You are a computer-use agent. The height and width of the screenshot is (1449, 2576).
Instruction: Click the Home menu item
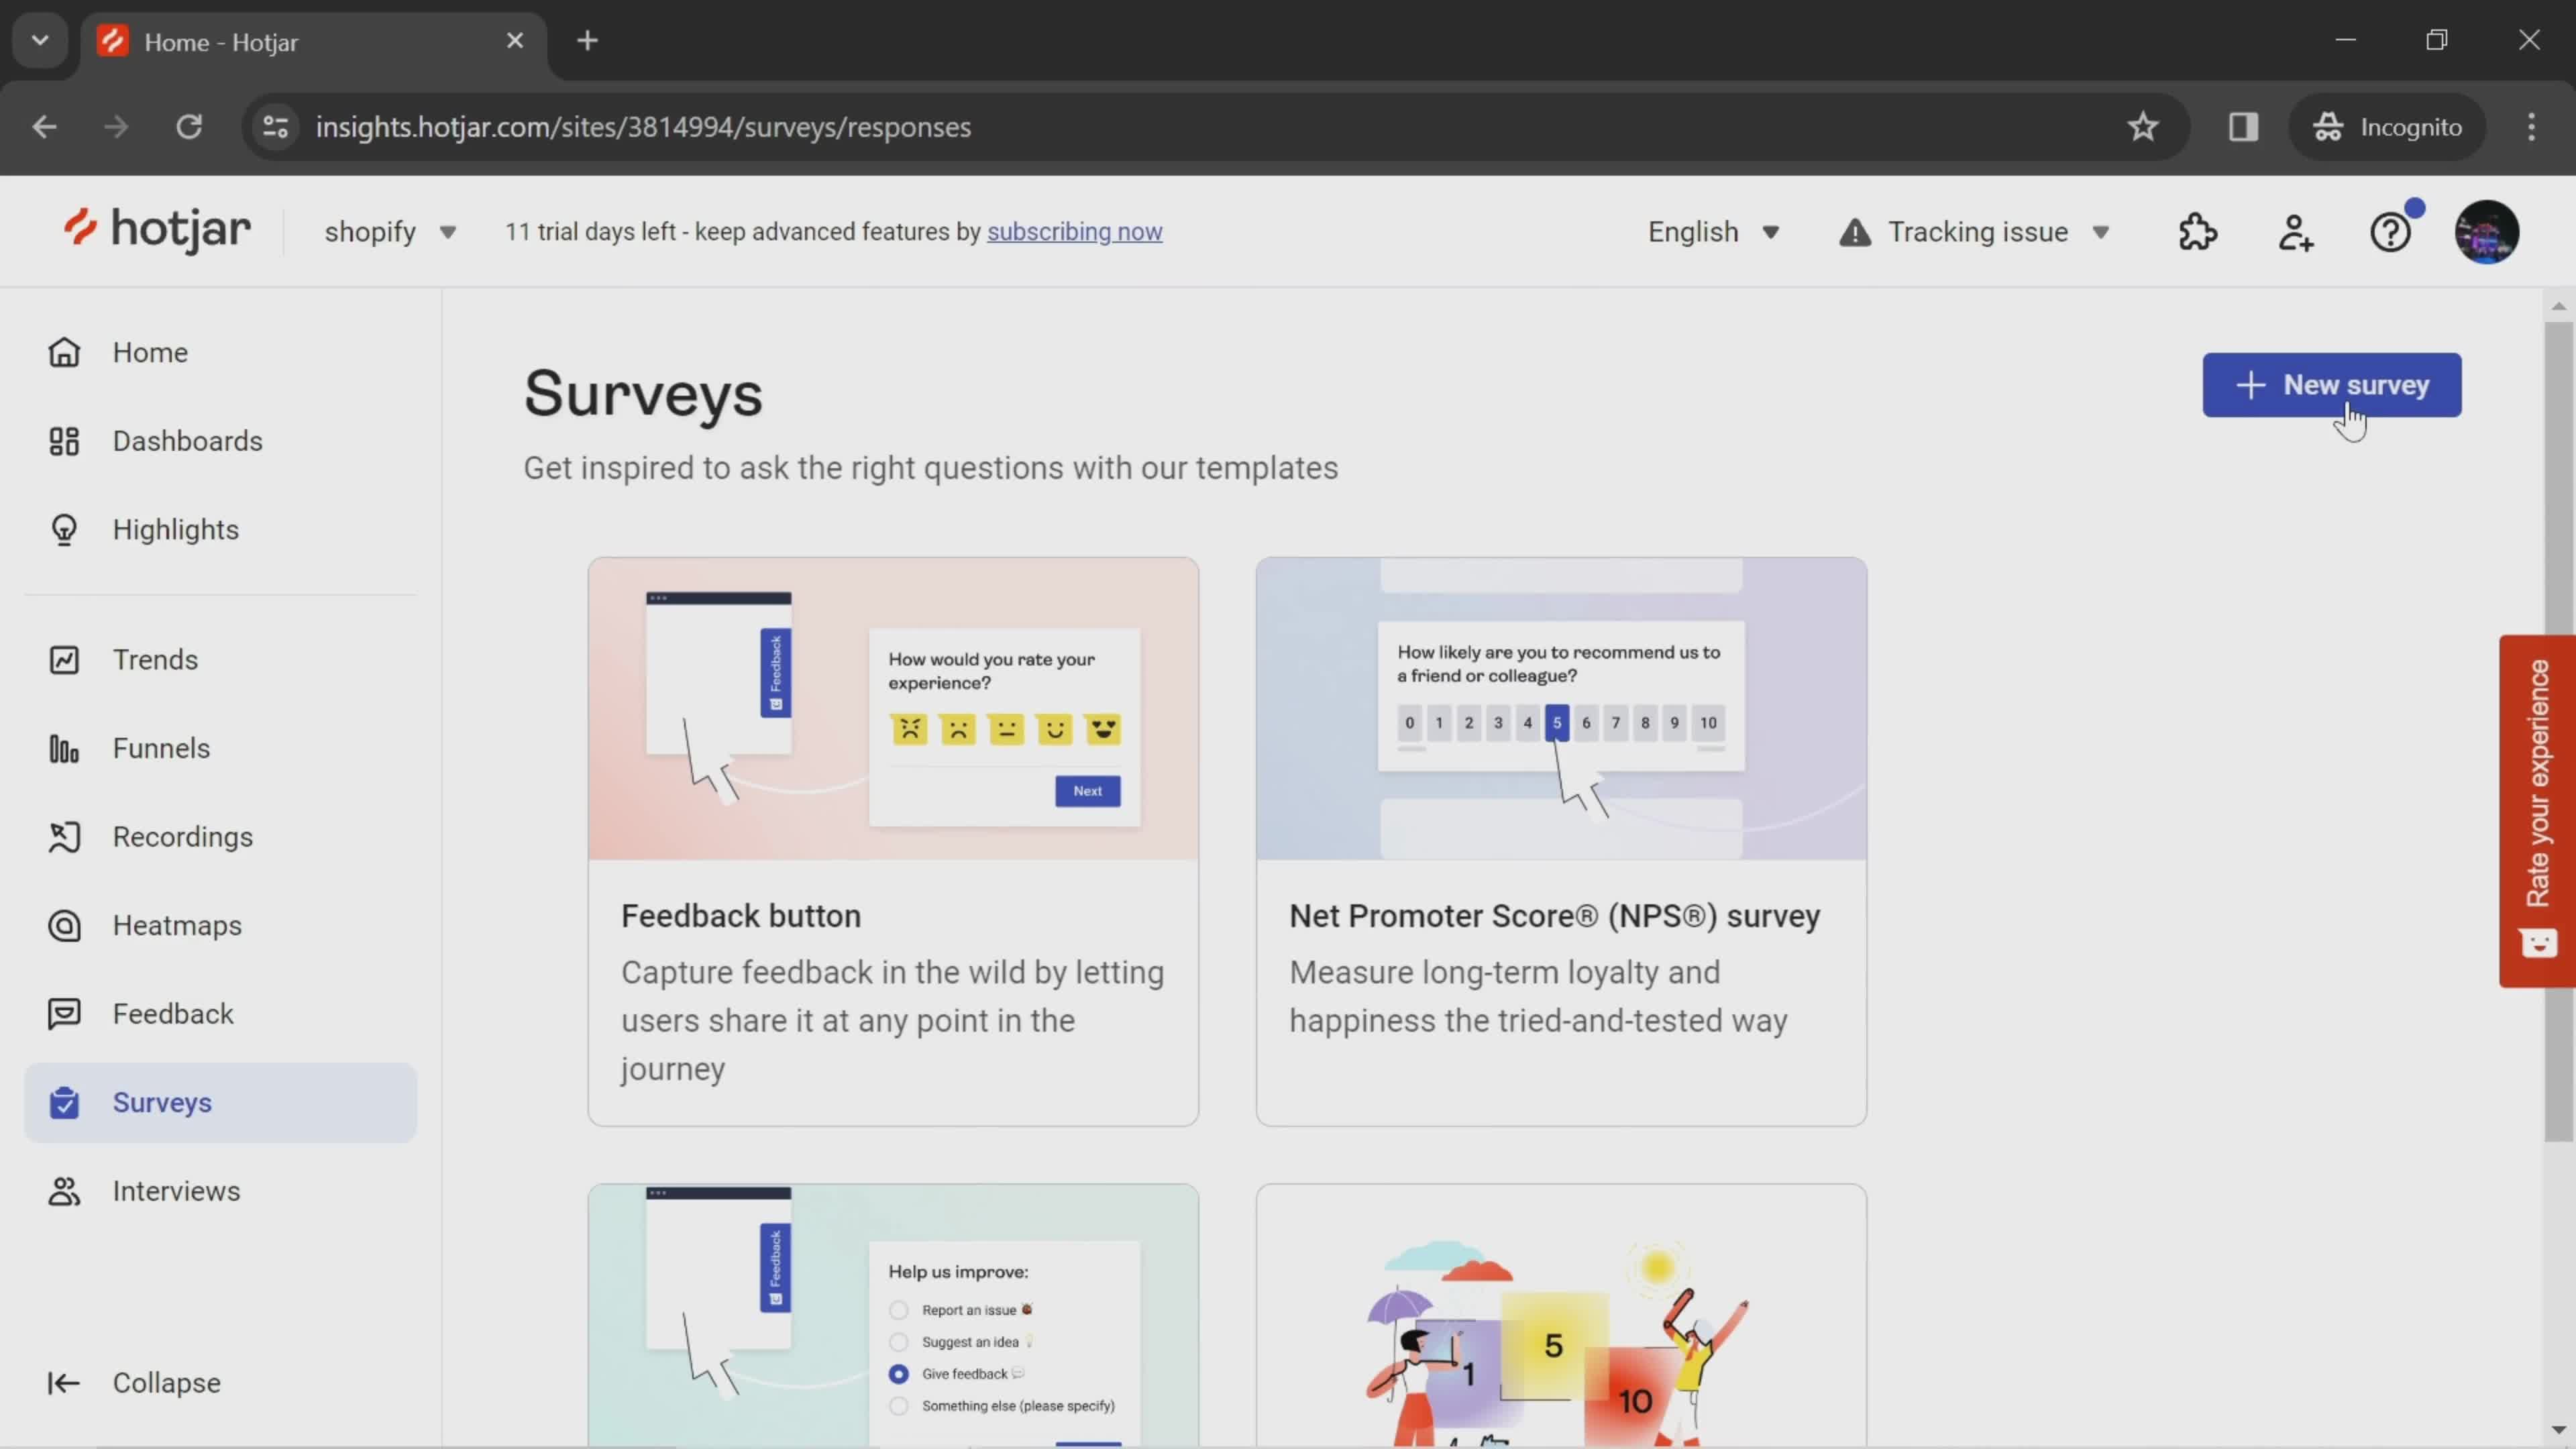pyautogui.click(x=150, y=352)
